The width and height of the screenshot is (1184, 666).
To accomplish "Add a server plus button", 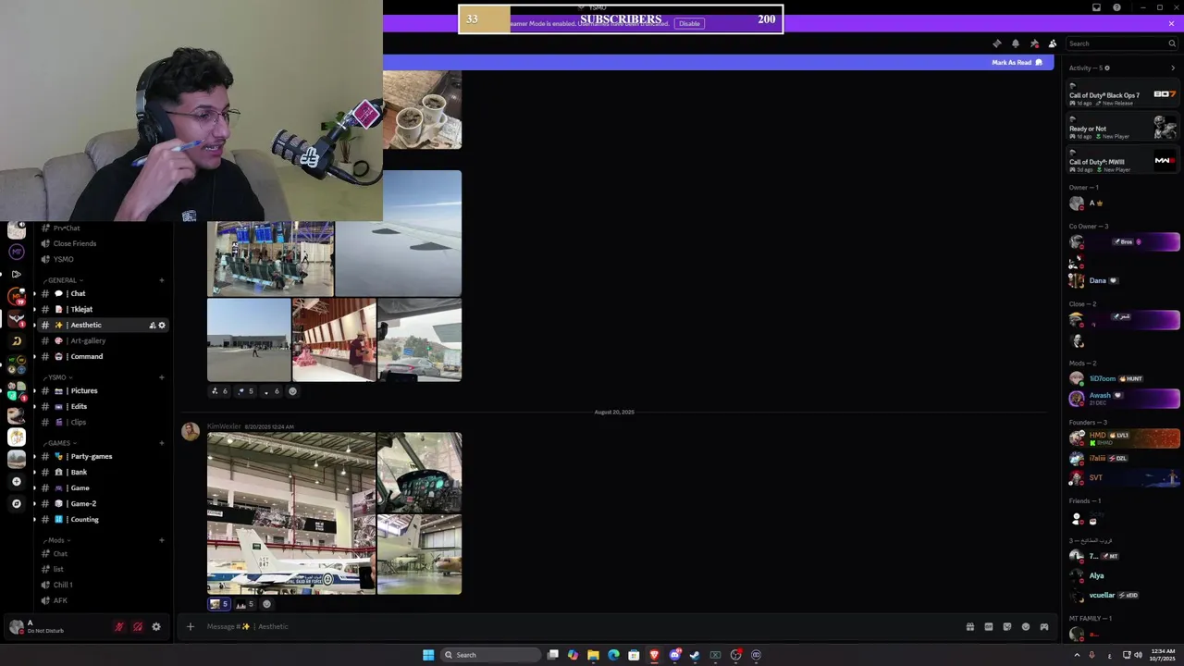I will click(16, 481).
